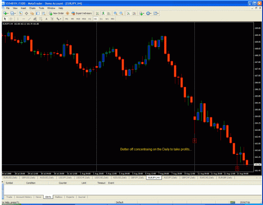
Task: Switch to Candlesticks chart icon
Action: tap(103, 13)
